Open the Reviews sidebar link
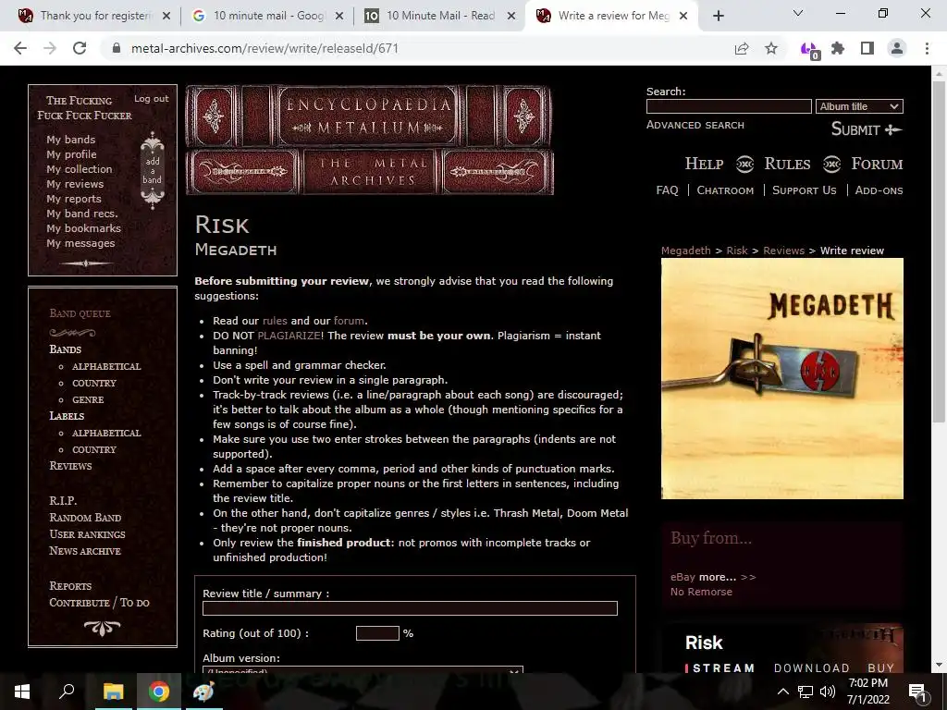947x710 pixels. click(70, 466)
